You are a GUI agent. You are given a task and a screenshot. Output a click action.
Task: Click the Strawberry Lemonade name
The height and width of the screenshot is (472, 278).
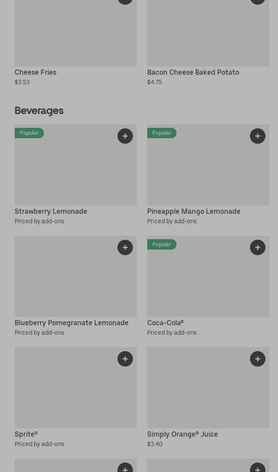coord(51,211)
